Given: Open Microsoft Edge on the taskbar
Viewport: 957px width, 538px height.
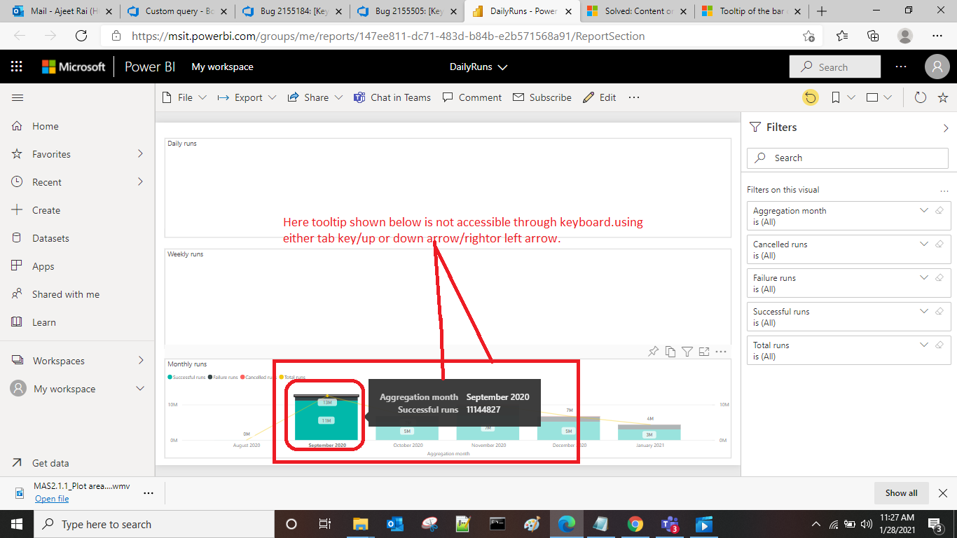Looking at the screenshot, I should (566, 524).
